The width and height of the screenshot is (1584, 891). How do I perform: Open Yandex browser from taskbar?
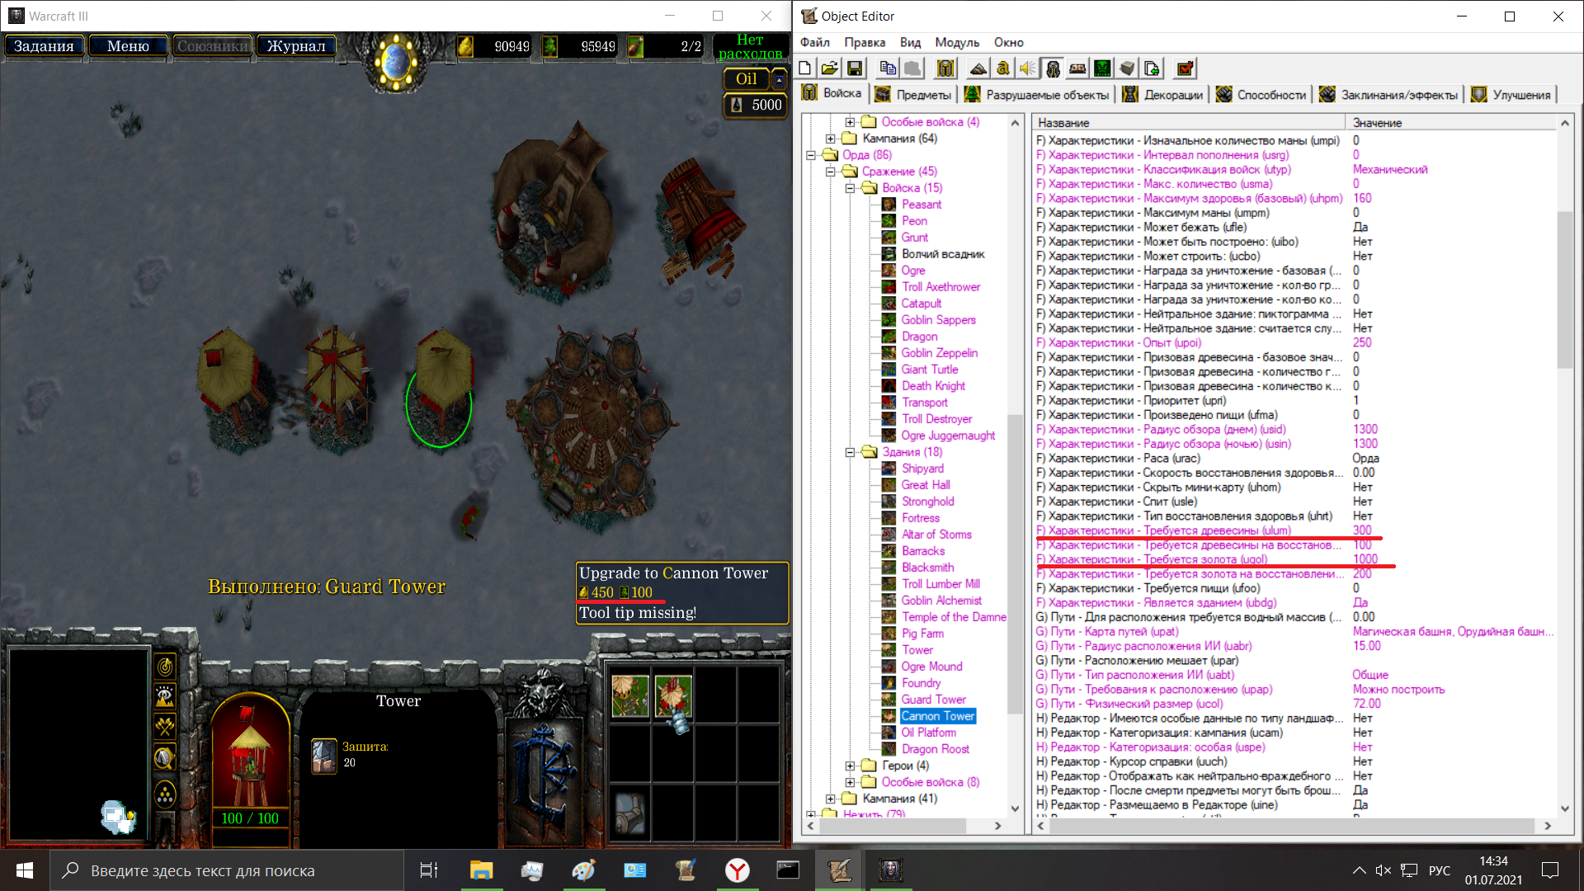[x=737, y=870]
